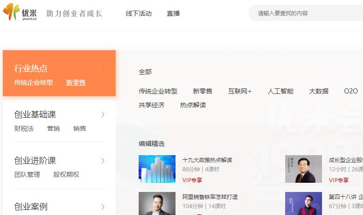Select 传统企业转型 in the topic filter row

[x=158, y=91]
